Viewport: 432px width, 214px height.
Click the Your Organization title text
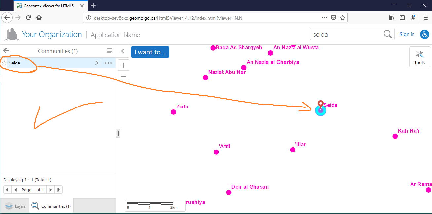(x=52, y=34)
